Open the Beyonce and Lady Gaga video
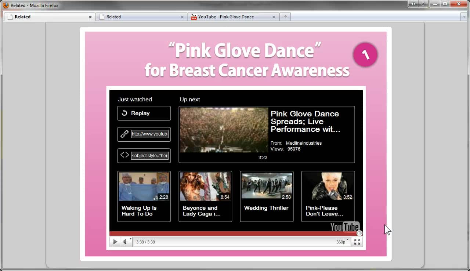The height and width of the screenshot is (271, 470). 205,196
